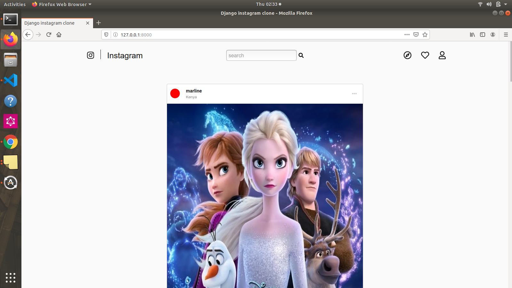Open the Activities overview
This screenshot has width=512, height=288.
pos(15,4)
